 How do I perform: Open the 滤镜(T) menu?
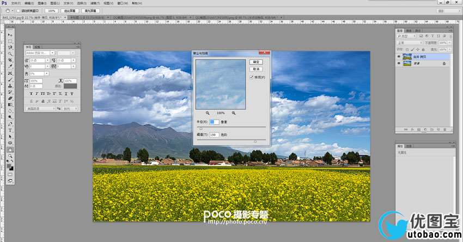pos(94,3)
